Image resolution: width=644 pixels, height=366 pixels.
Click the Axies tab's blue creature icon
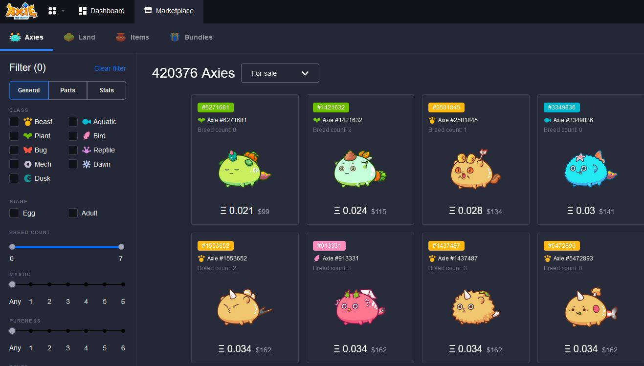(x=15, y=37)
